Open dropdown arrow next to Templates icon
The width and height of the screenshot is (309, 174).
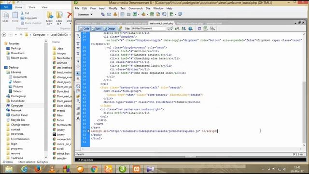[175, 14]
